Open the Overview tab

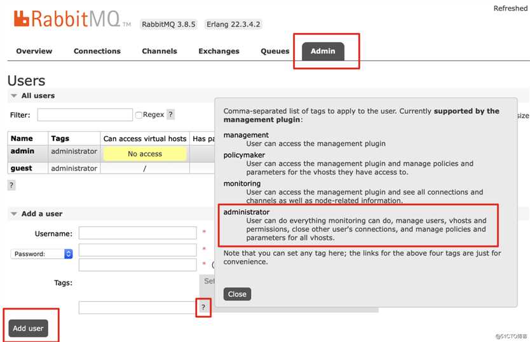click(34, 51)
